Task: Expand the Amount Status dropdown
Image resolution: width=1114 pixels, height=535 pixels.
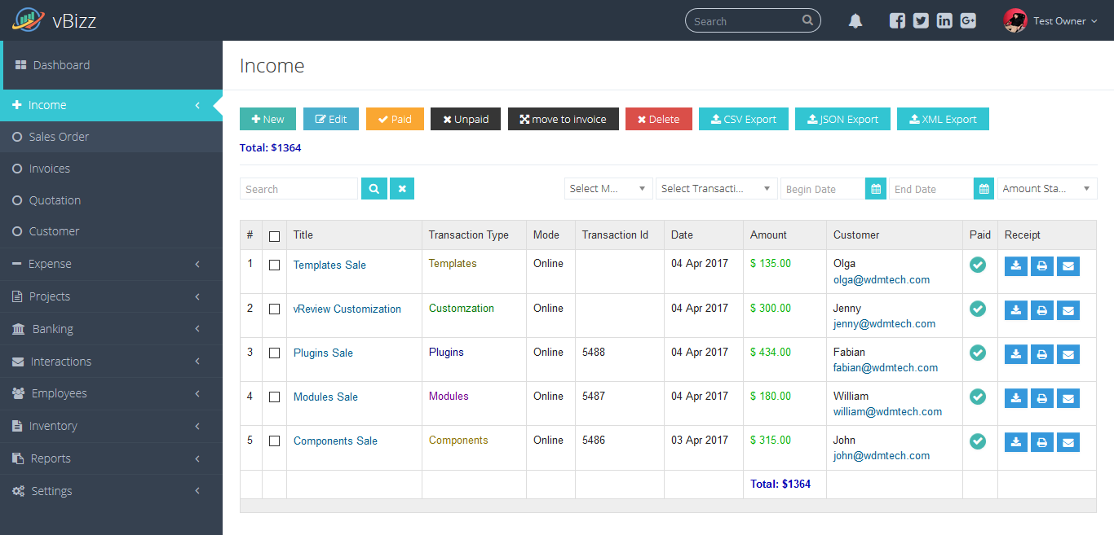Action: click(x=1047, y=189)
